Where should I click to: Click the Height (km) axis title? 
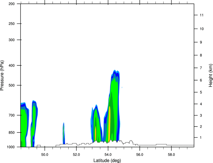pos(210,75)
